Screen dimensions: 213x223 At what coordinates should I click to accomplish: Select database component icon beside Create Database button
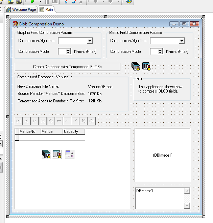pos(136,66)
